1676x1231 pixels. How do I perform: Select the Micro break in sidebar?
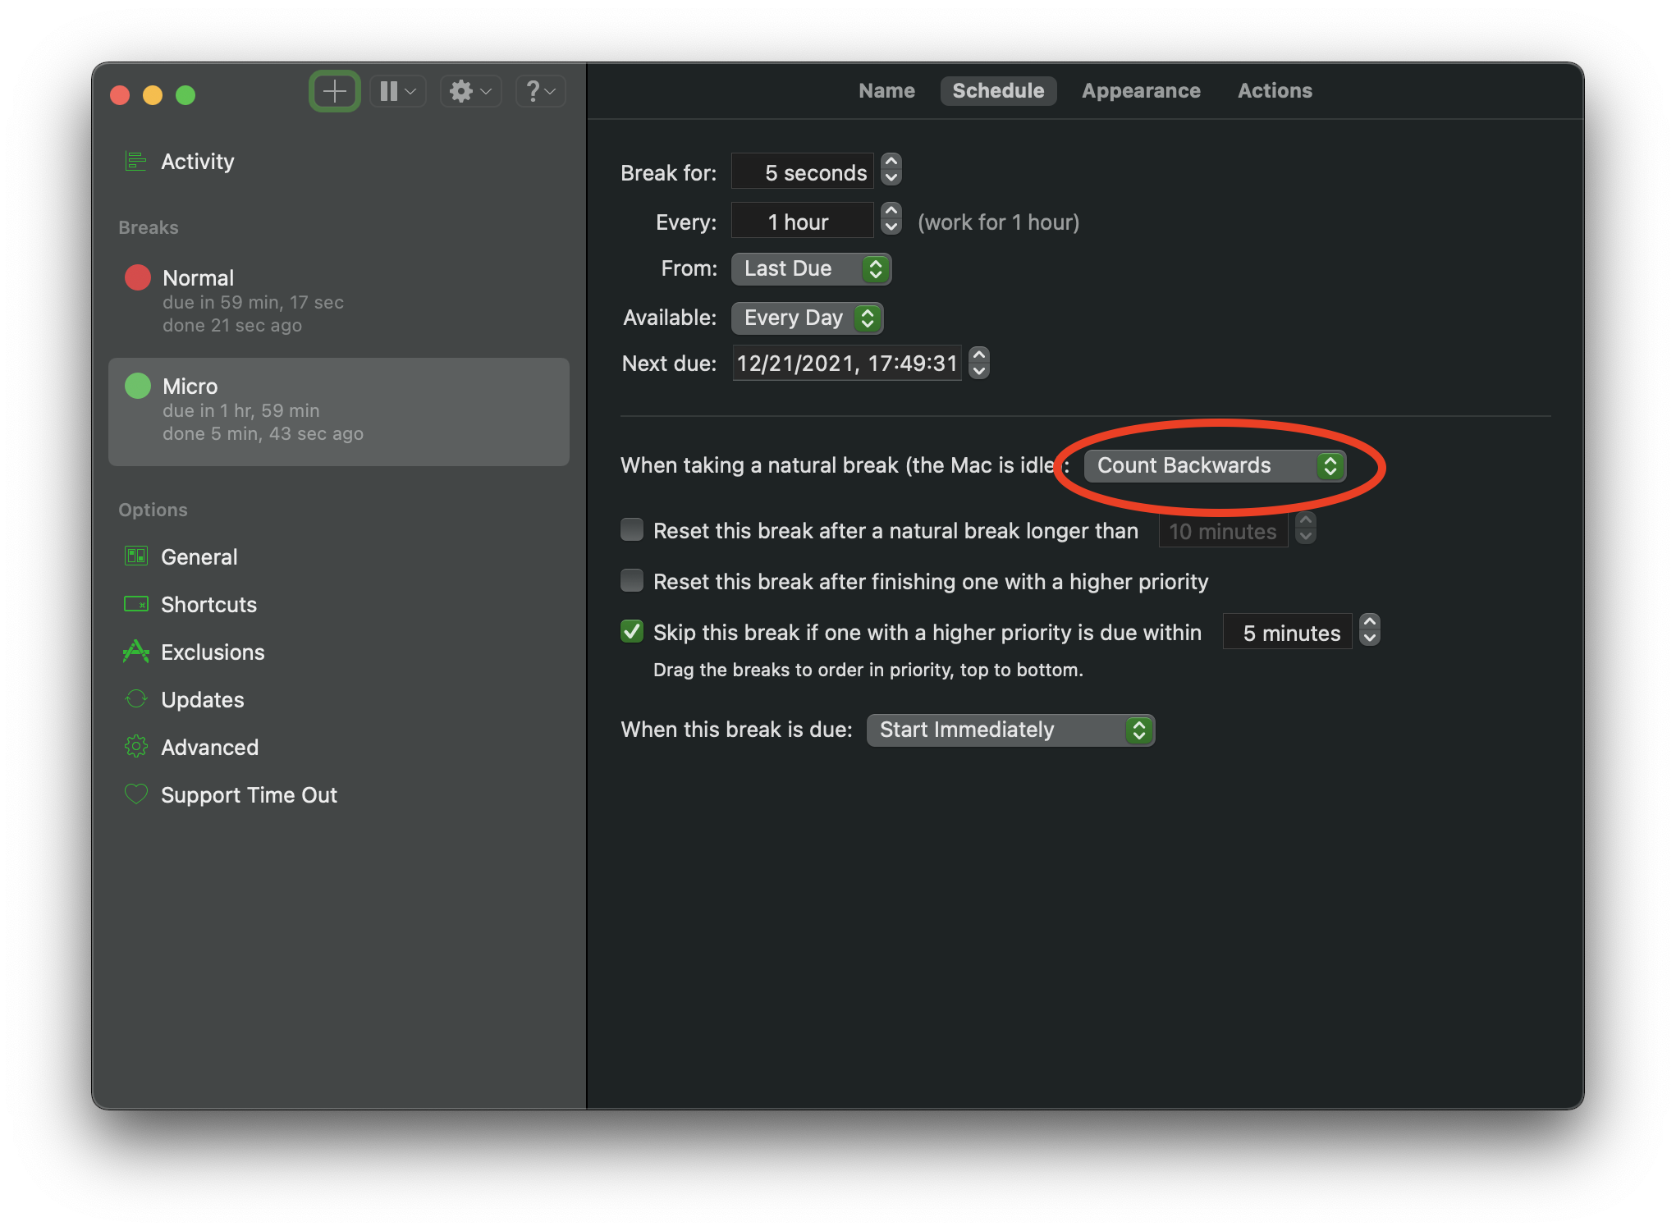click(x=338, y=411)
